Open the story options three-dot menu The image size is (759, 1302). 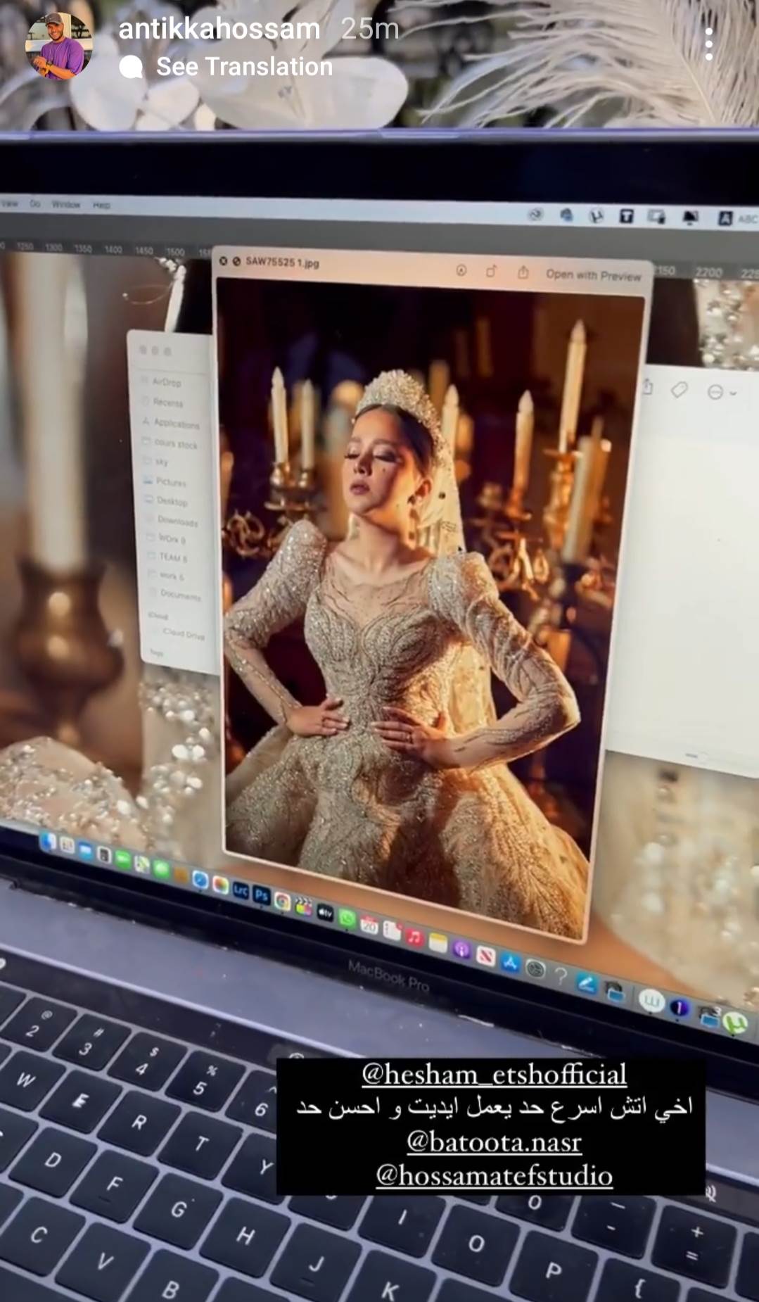coord(708,44)
